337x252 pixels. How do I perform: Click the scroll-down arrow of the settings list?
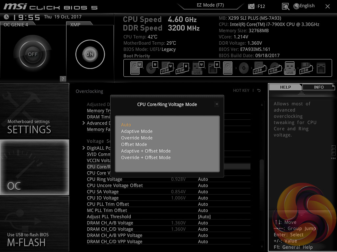pos(262,247)
